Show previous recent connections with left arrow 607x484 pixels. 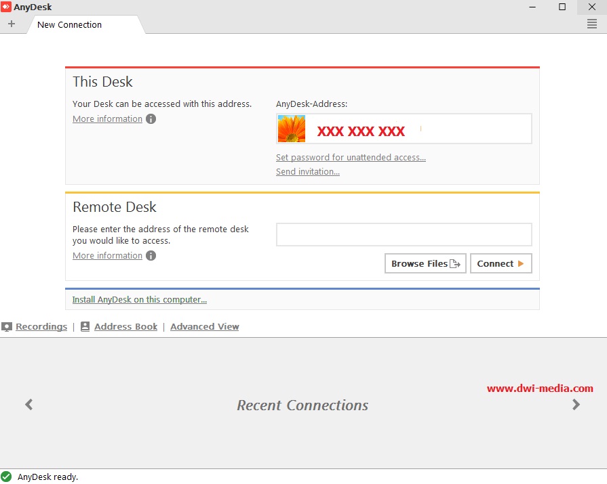coord(29,404)
